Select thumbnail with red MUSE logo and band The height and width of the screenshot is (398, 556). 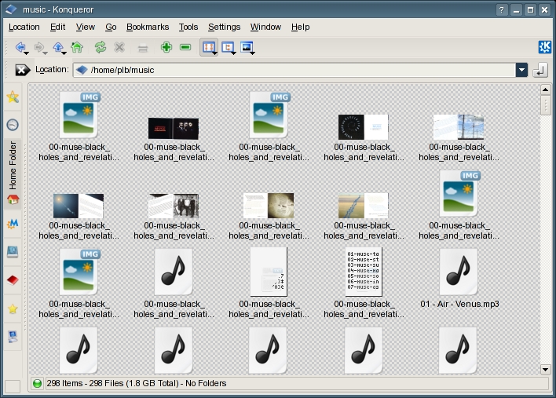point(174,128)
